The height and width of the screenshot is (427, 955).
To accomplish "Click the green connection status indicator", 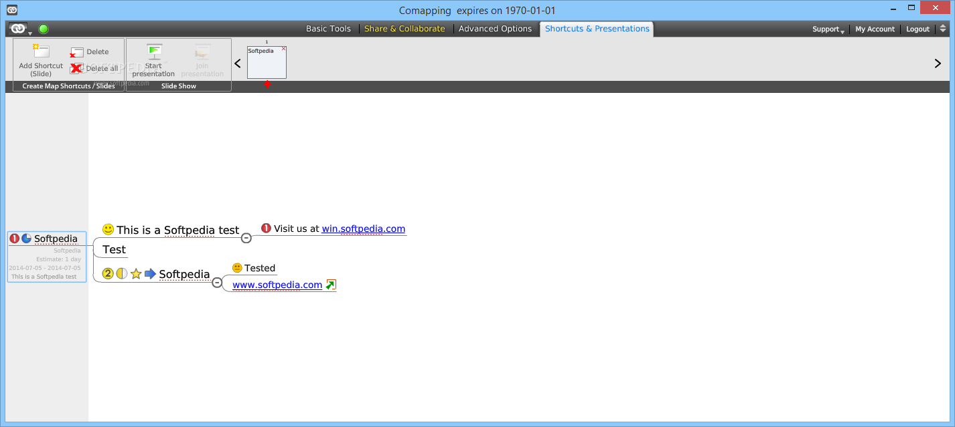I will [44, 29].
